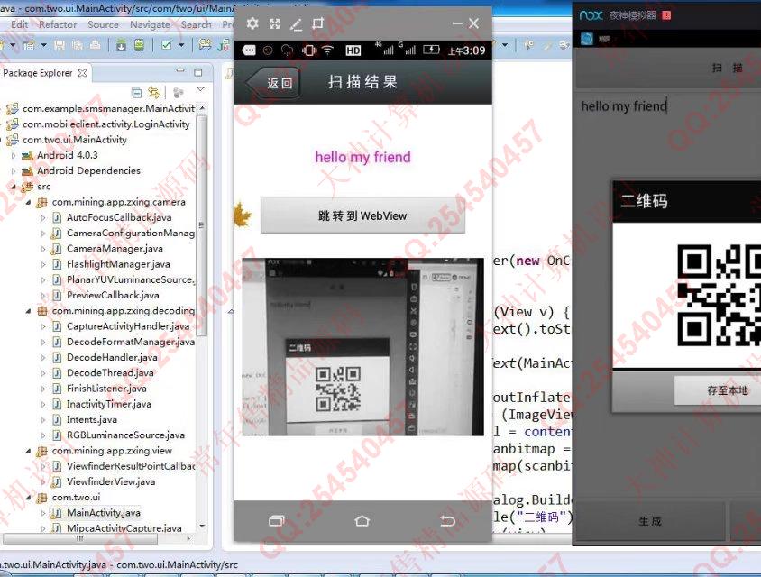
Task: Maximize the Package Explorer view
Action: (x=198, y=72)
